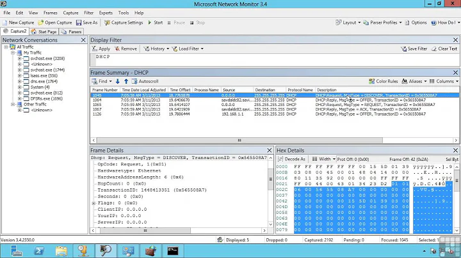Click Clear Text in Display Filter

444,49
